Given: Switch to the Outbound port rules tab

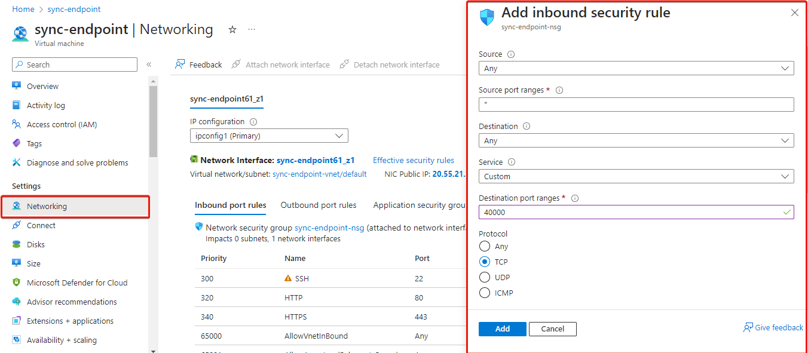Looking at the screenshot, I should tap(319, 205).
